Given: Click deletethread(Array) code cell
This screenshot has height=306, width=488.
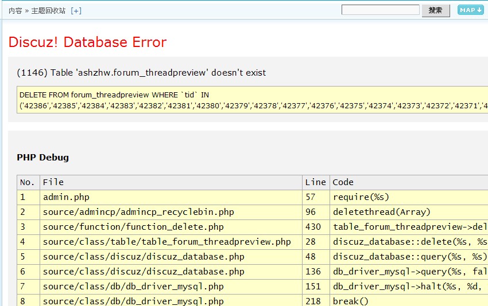Looking at the screenshot, I should pyautogui.click(x=409, y=212).
